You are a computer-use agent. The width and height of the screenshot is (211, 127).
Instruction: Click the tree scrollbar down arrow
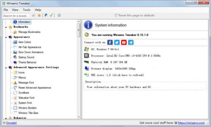79,117
